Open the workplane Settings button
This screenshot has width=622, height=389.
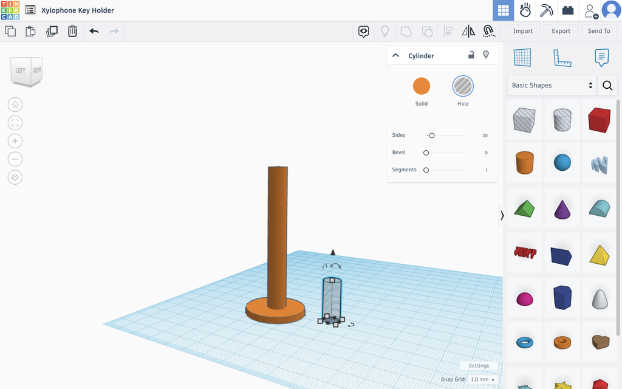pos(479,365)
